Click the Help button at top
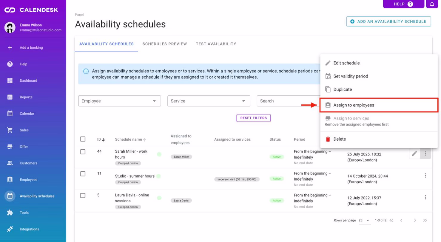The width and height of the screenshot is (441, 242). (x=403, y=4)
